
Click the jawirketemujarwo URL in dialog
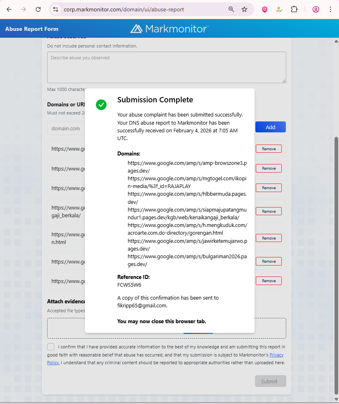point(187,245)
